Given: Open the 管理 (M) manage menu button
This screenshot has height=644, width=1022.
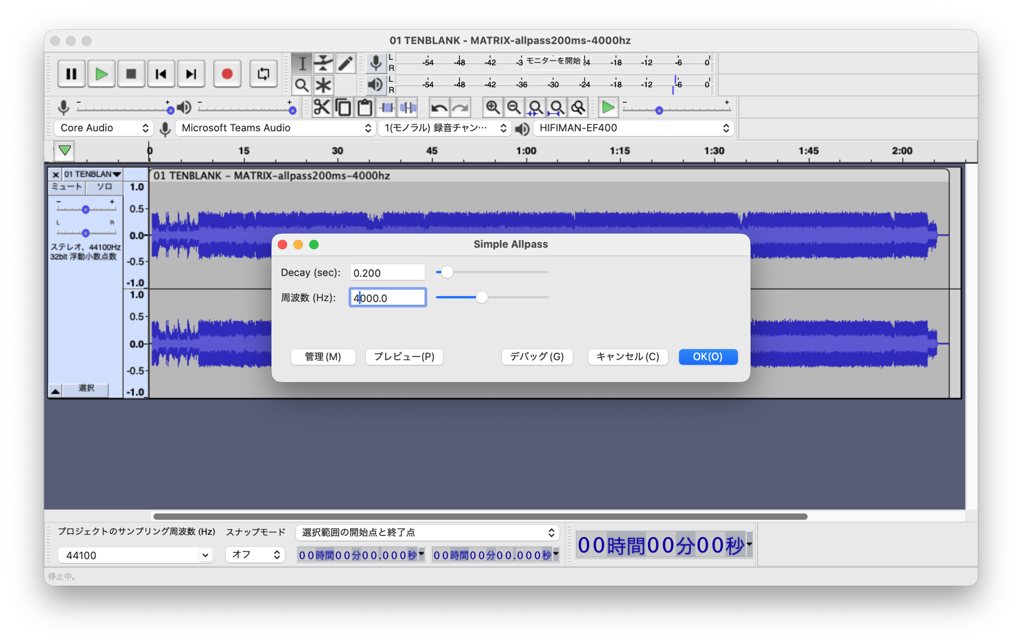Looking at the screenshot, I should [323, 357].
